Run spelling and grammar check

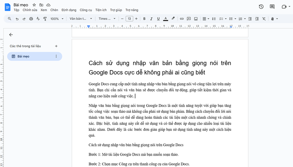[38, 19]
